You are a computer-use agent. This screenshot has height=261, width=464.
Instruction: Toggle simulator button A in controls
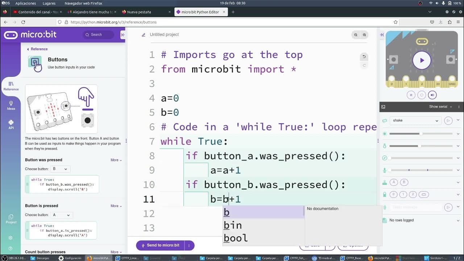point(394,182)
